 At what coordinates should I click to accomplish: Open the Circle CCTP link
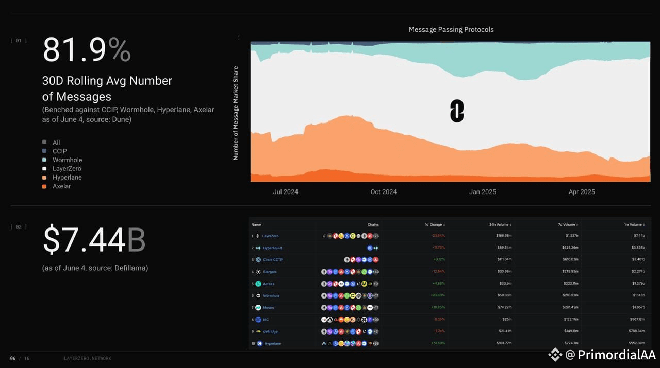273,260
